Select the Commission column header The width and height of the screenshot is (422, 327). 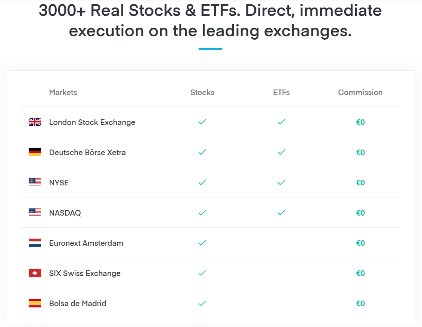click(361, 93)
